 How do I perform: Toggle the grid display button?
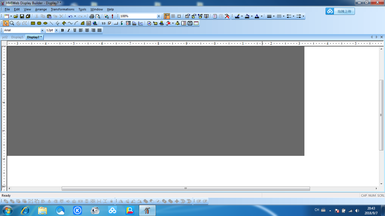click(173, 16)
